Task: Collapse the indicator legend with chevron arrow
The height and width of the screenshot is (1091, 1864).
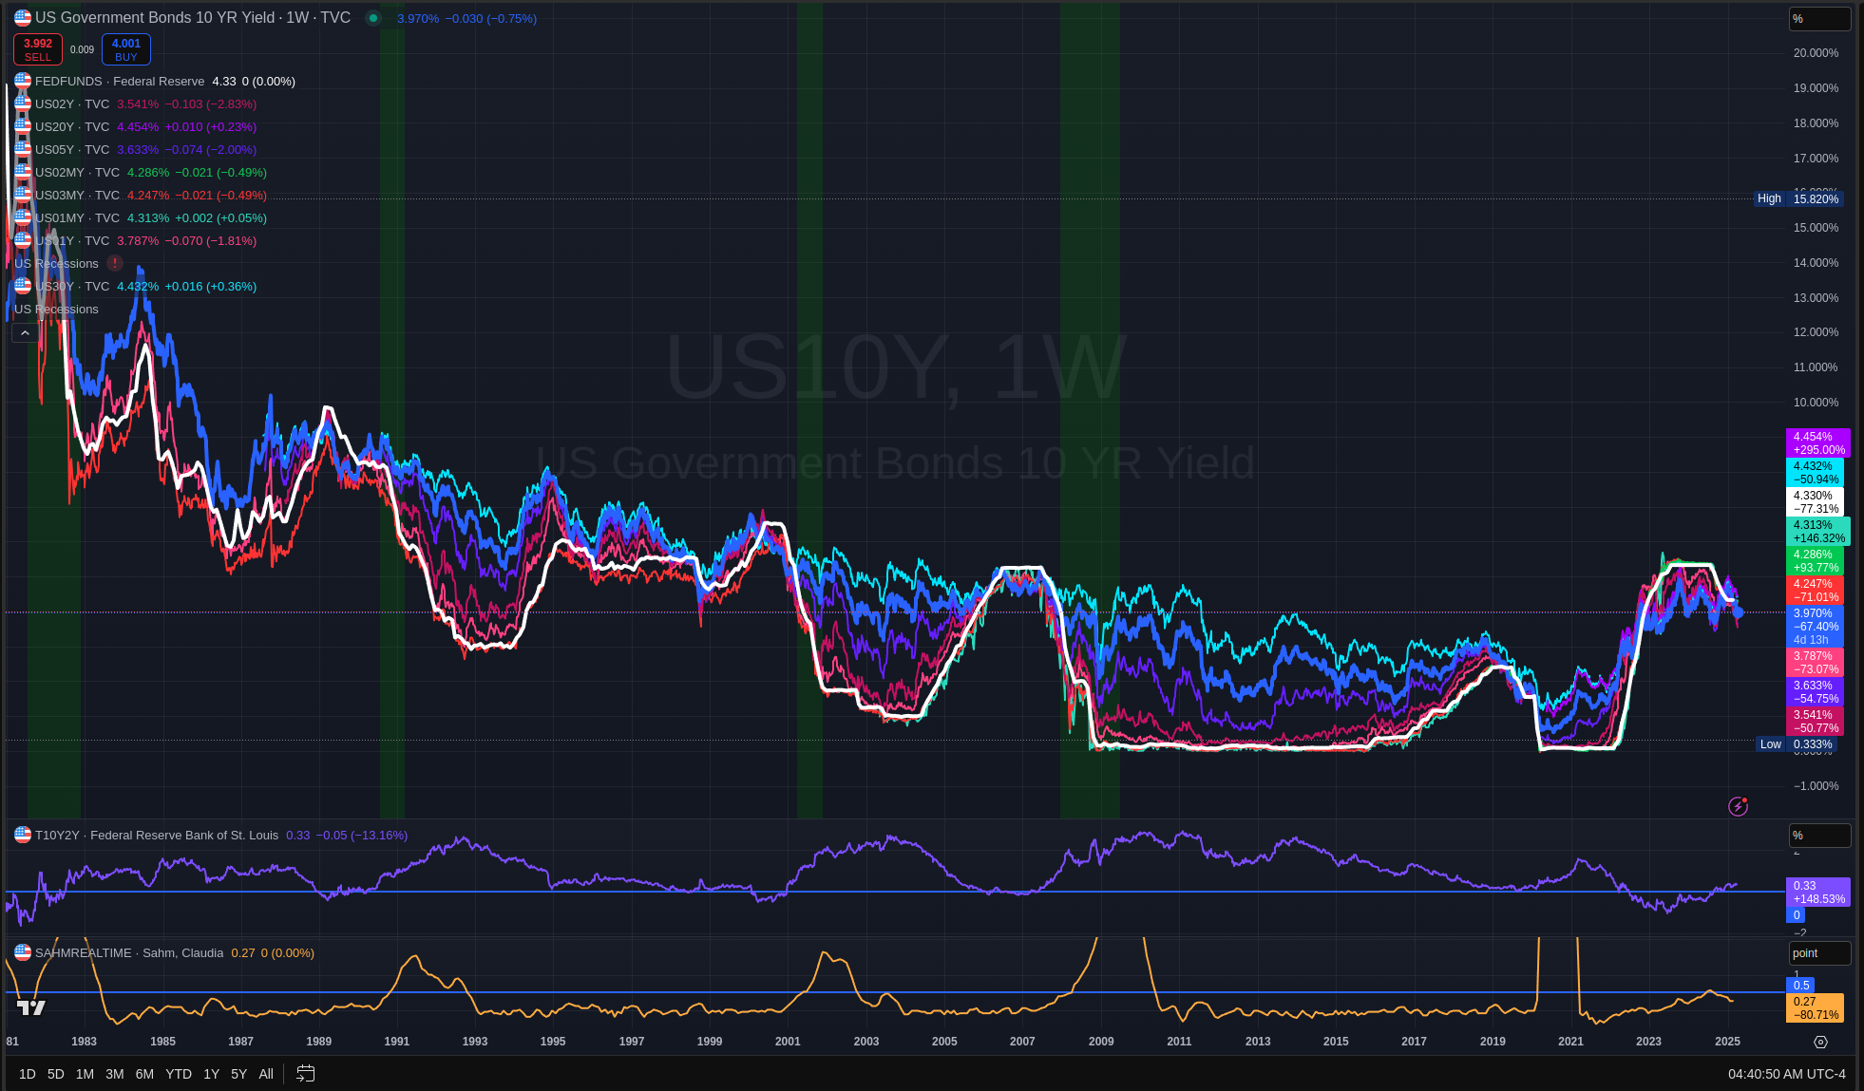Action: [x=25, y=333]
